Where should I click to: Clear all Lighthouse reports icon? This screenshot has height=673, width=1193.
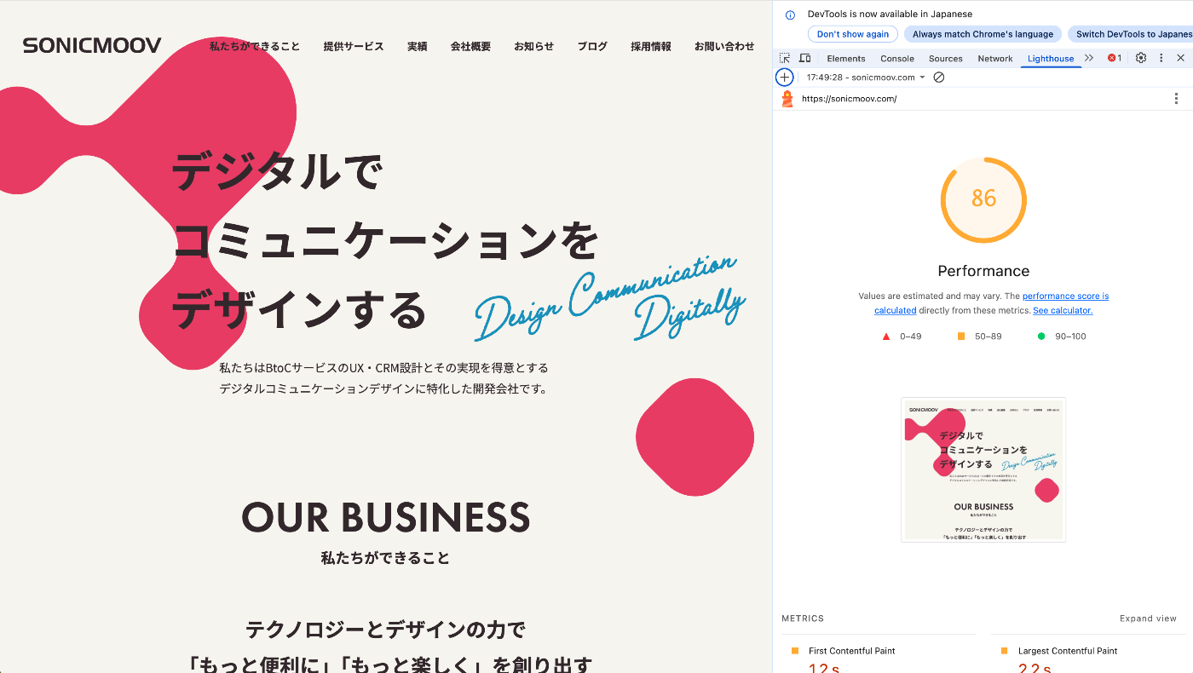coord(939,77)
